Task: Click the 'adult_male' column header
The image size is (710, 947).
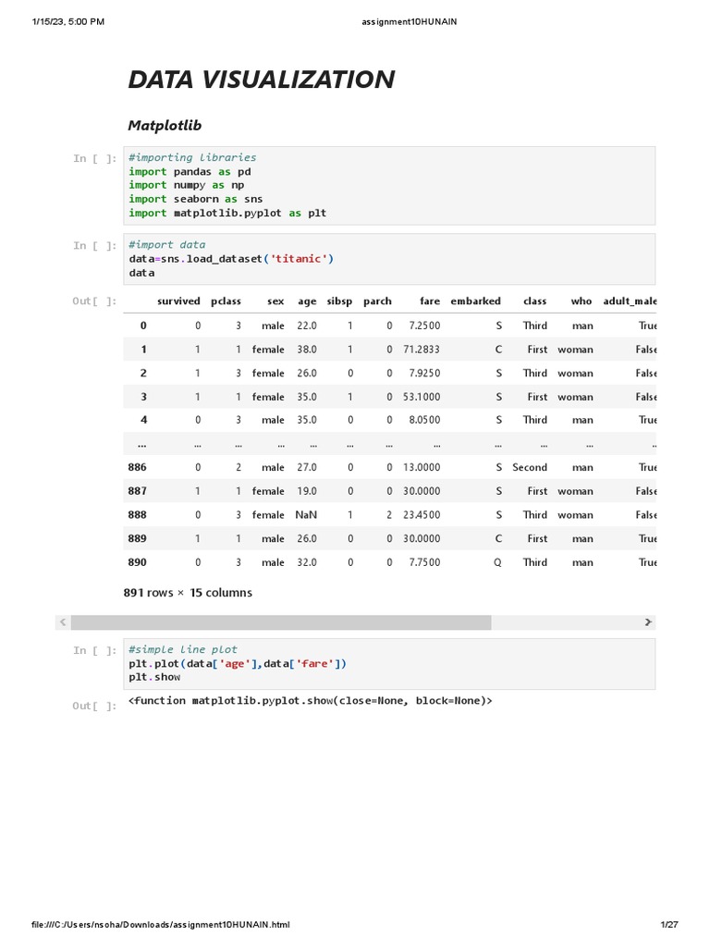Action: 630,301
